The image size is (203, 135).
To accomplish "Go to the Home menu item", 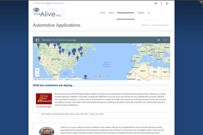I will point(103,13).
